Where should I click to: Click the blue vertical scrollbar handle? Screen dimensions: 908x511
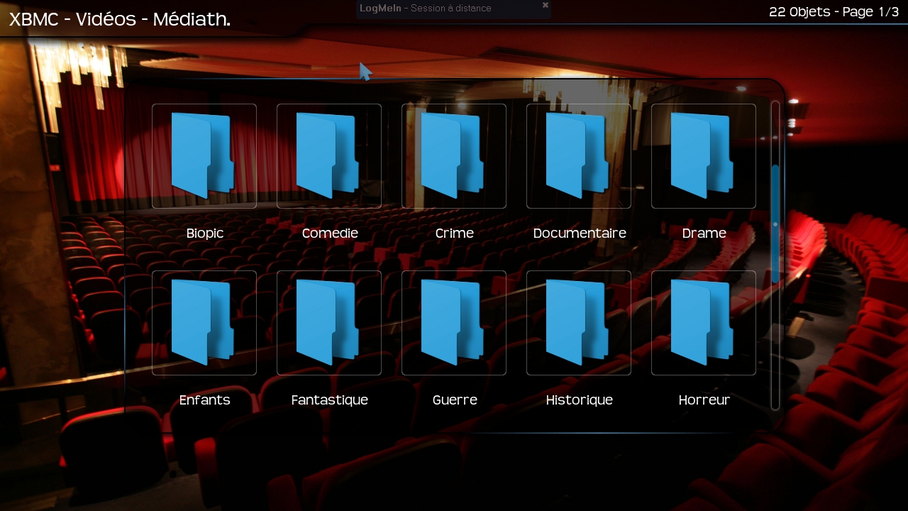click(775, 224)
